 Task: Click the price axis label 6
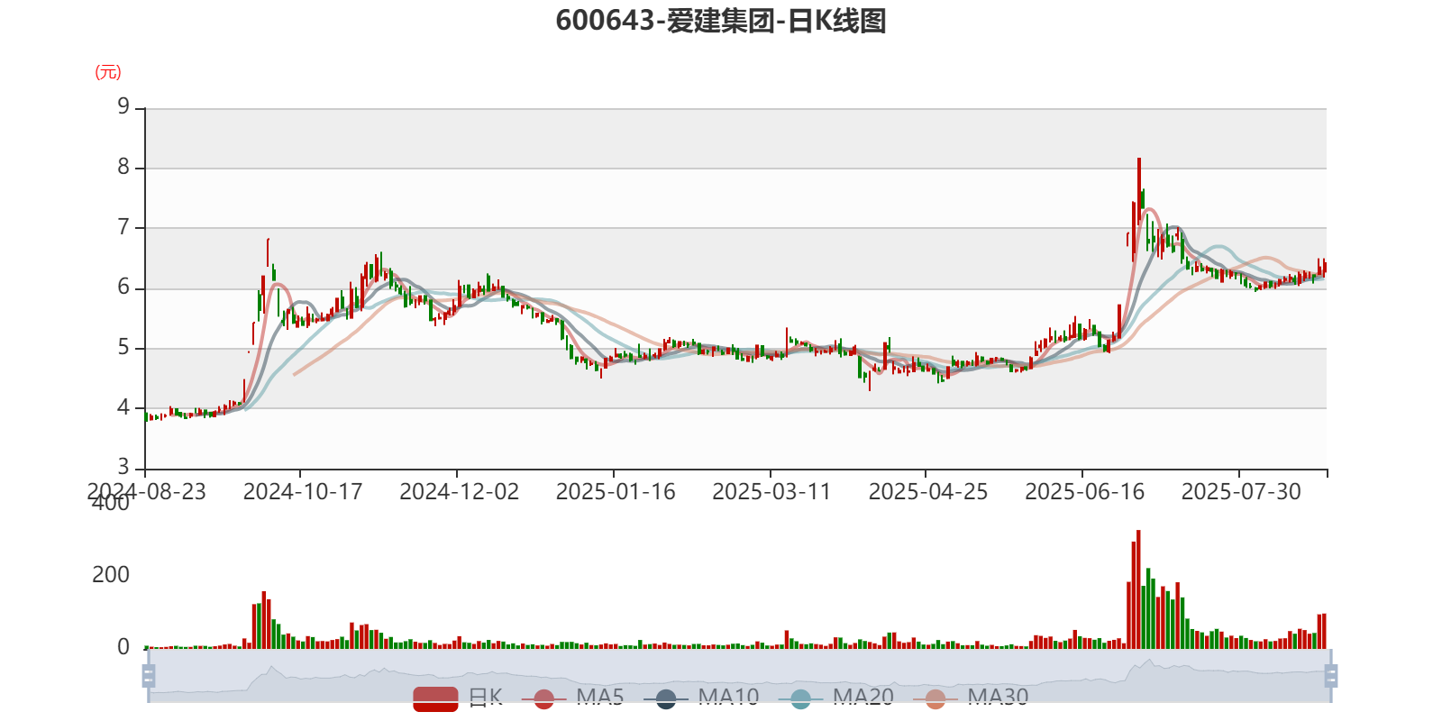point(123,287)
